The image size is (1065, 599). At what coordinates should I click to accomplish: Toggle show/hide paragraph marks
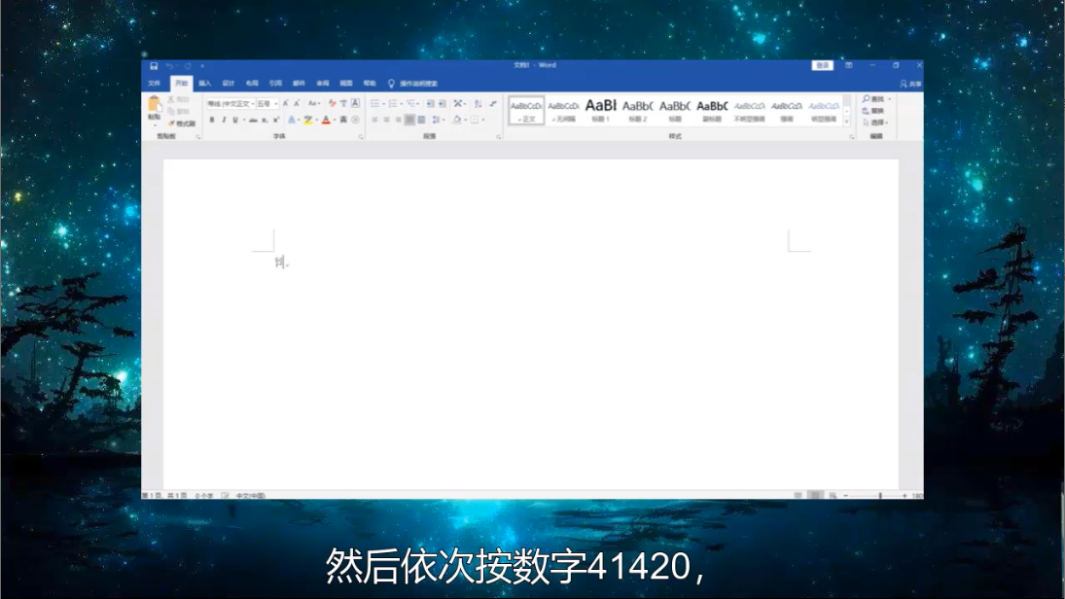493,103
